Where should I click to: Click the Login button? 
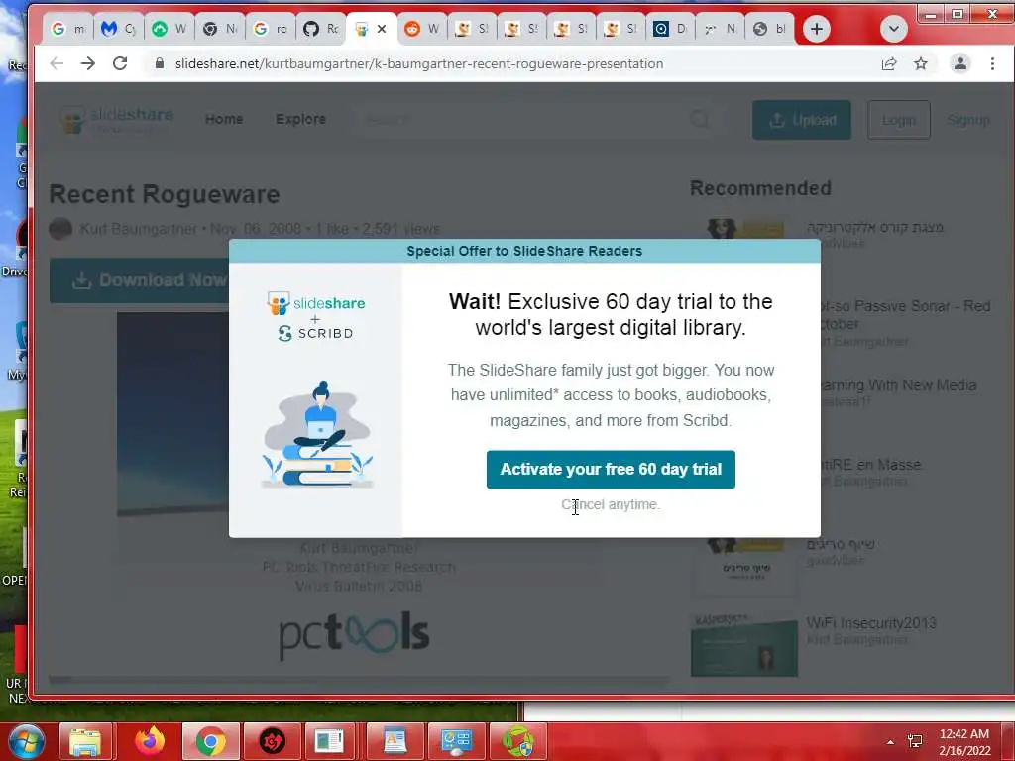898,120
